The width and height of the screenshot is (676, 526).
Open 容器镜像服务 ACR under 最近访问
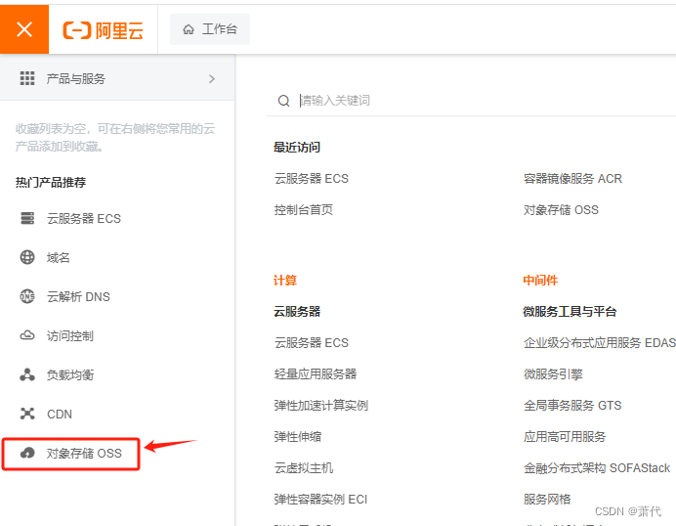[572, 179]
